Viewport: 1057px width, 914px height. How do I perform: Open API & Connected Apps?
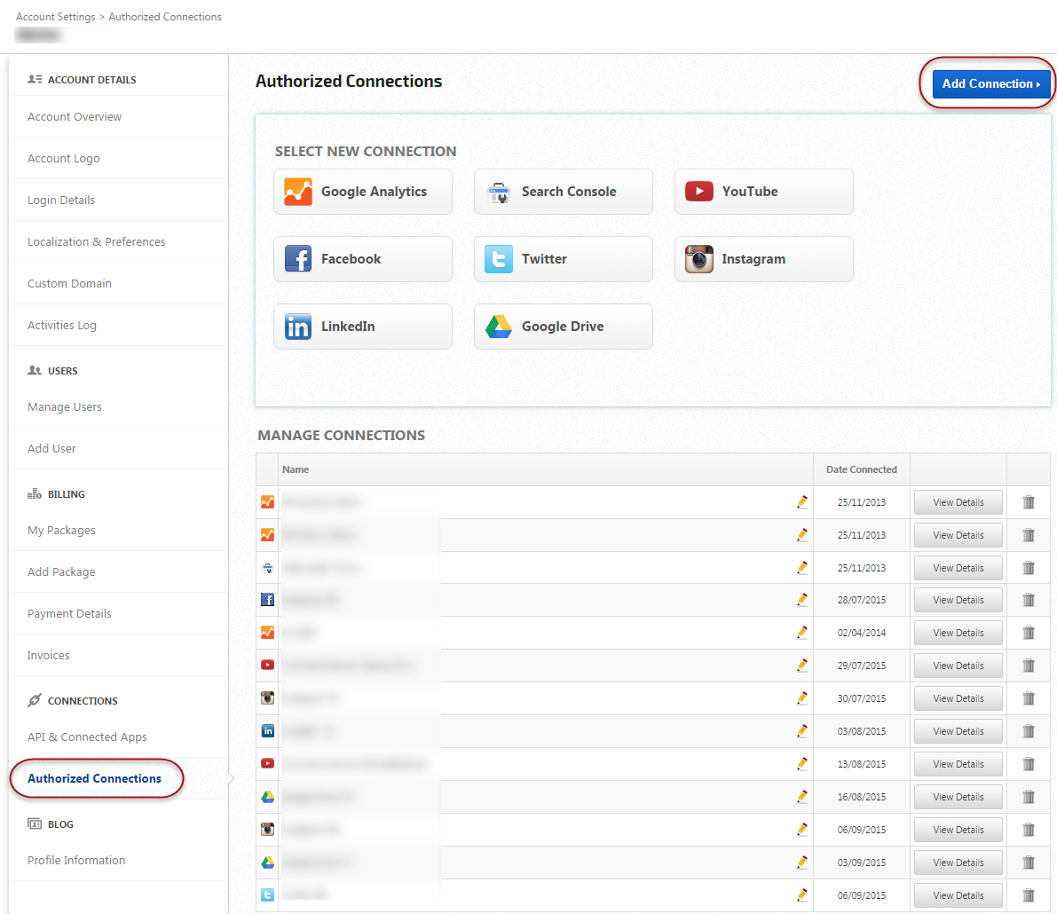[87, 737]
